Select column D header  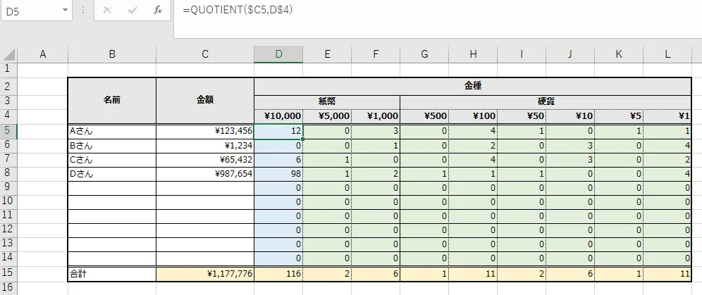pyautogui.click(x=278, y=54)
